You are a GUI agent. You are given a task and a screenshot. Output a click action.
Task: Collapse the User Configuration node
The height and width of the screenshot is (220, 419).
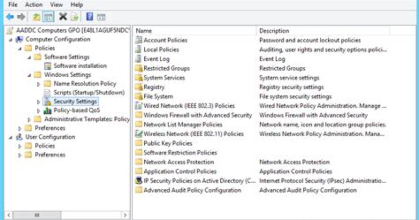[11, 137]
